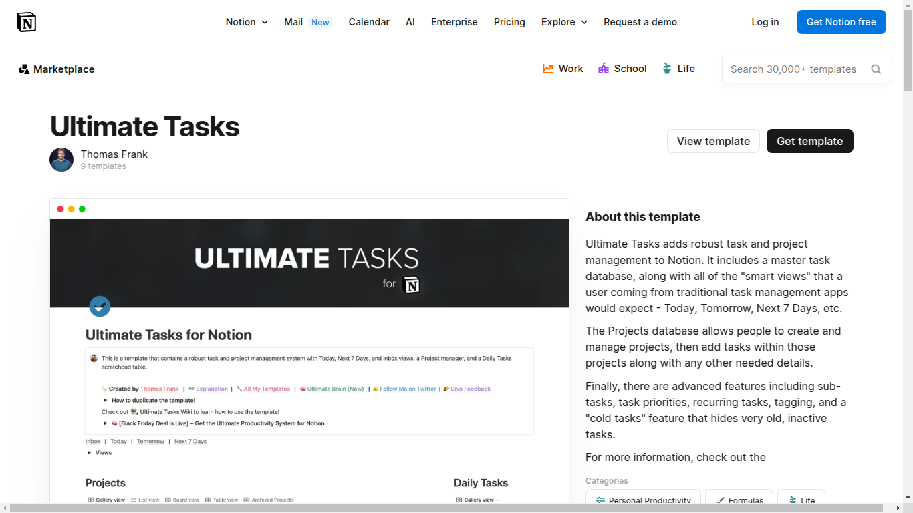Open Calendar in the top navigation
Screen dimensions: 913x513
369,22
